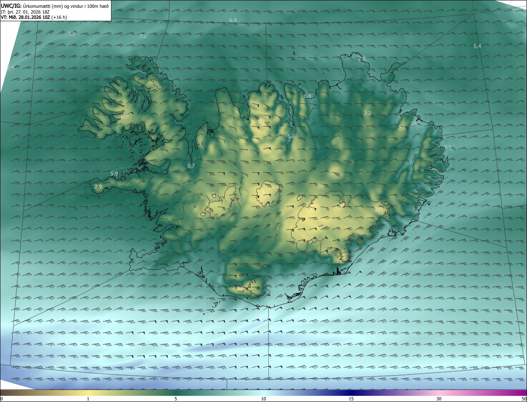The image size is (527, 402).
Task: Click the 5 tick on the colour scale
Action: pyautogui.click(x=176, y=399)
